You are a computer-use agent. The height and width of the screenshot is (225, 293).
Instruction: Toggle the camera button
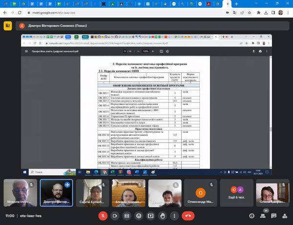tap(115, 215)
